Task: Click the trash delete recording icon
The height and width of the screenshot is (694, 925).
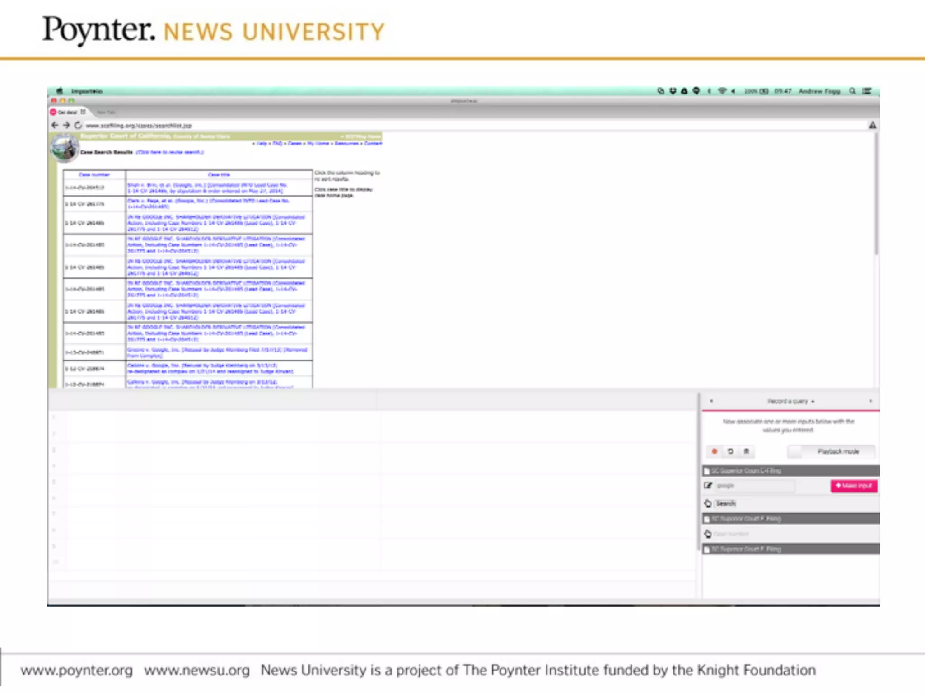Action: [x=746, y=451]
